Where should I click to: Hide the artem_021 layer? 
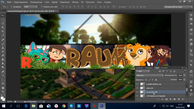tap(137, 88)
